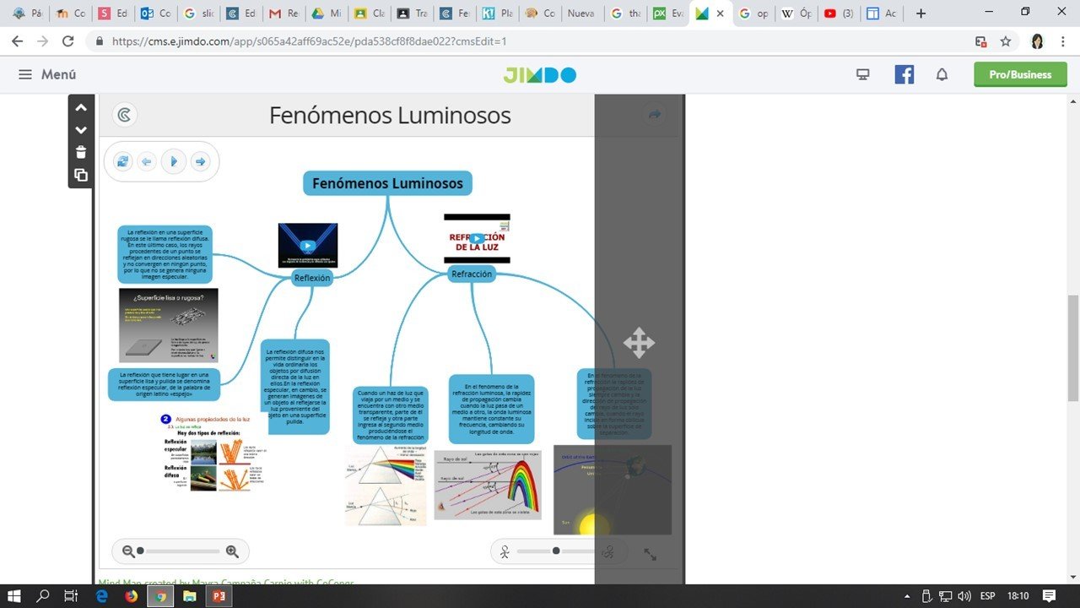This screenshot has height=608, width=1080.
Task: Open the Chrome three-dot menu
Action: click(1065, 41)
